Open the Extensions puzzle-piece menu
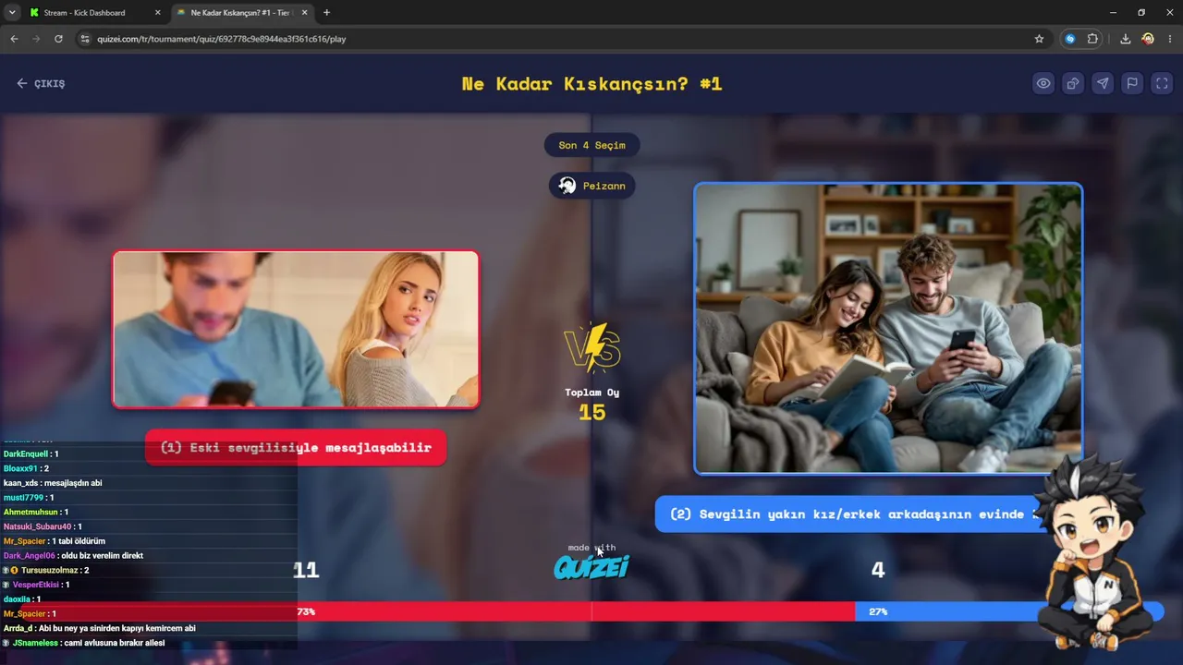The width and height of the screenshot is (1183, 665). click(1092, 39)
